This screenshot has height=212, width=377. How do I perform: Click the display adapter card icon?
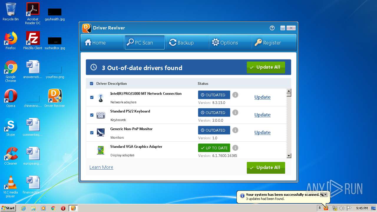[101, 150]
